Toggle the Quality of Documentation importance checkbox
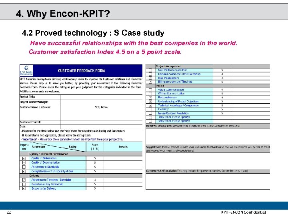The width and height of the screenshot is (288, 216). pos(24,162)
